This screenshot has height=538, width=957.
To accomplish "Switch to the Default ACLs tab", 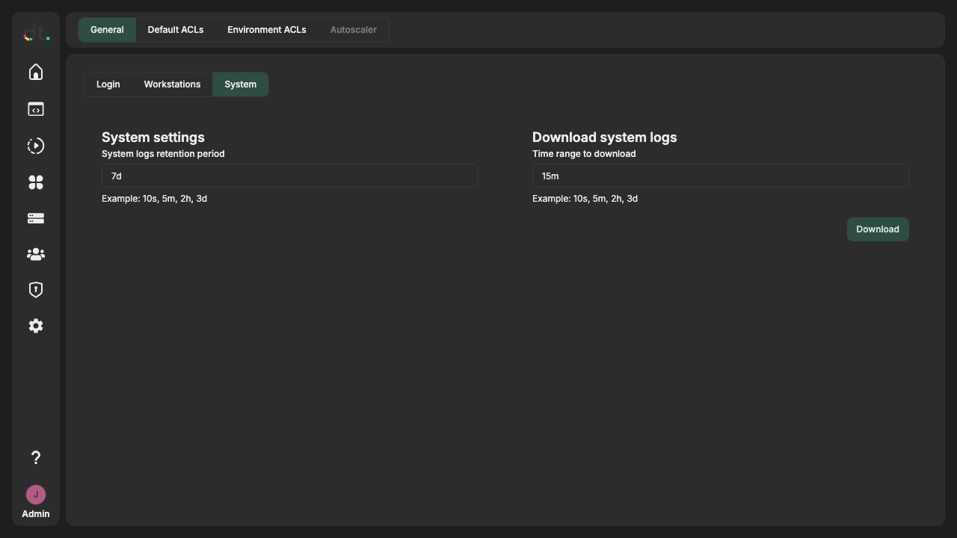I will 176,30.
